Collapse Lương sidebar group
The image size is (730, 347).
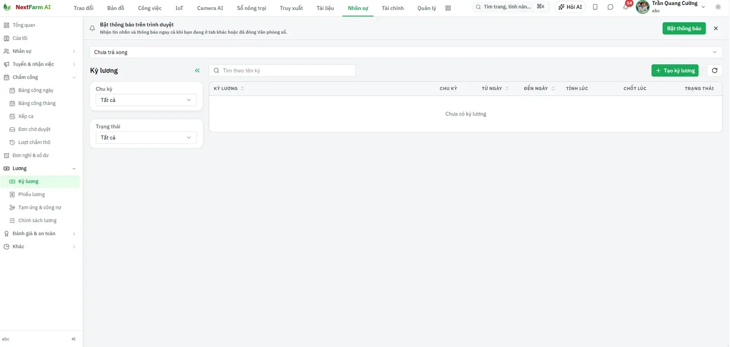(40, 169)
